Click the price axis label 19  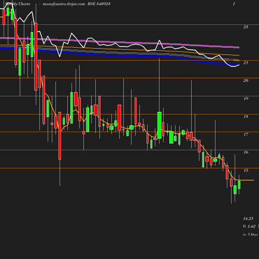[246, 98]
